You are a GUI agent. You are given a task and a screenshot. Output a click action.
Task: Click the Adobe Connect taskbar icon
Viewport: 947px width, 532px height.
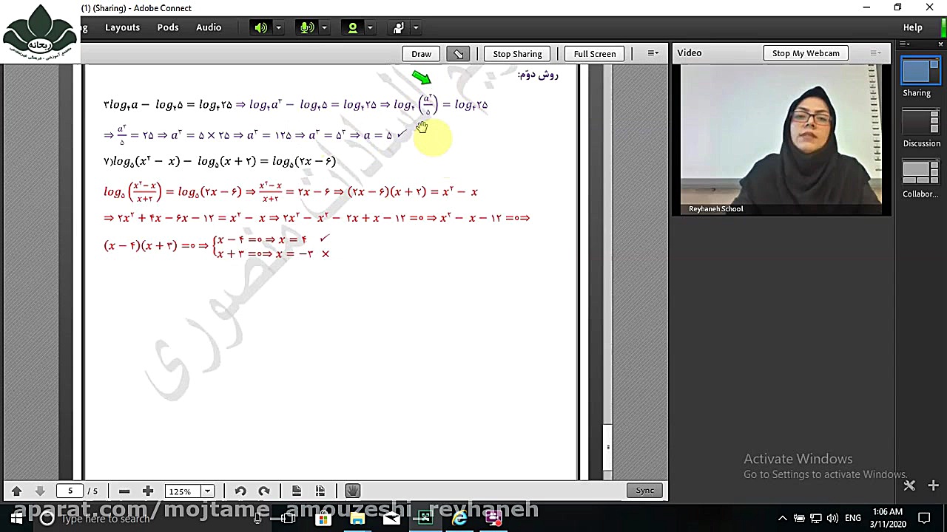(x=425, y=519)
